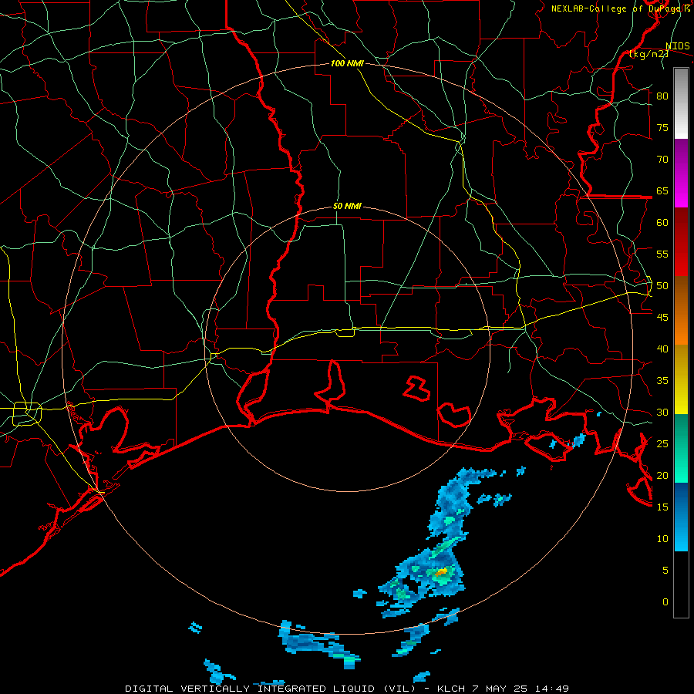Click the color scale value 30
Image resolution: width=694 pixels, height=694 pixels.
point(662,413)
